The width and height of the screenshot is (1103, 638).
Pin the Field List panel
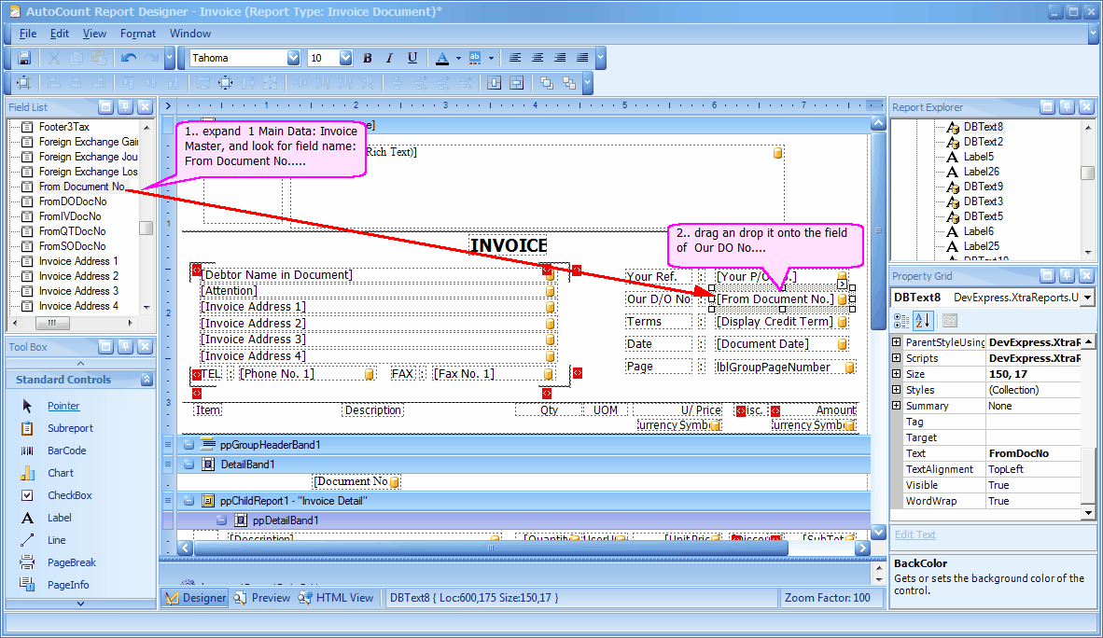tap(125, 107)
